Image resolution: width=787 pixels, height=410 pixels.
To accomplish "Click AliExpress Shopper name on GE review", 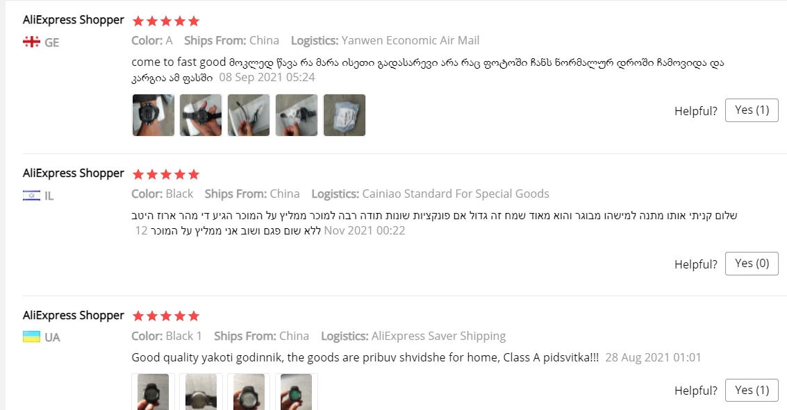I will coord(73,20).
